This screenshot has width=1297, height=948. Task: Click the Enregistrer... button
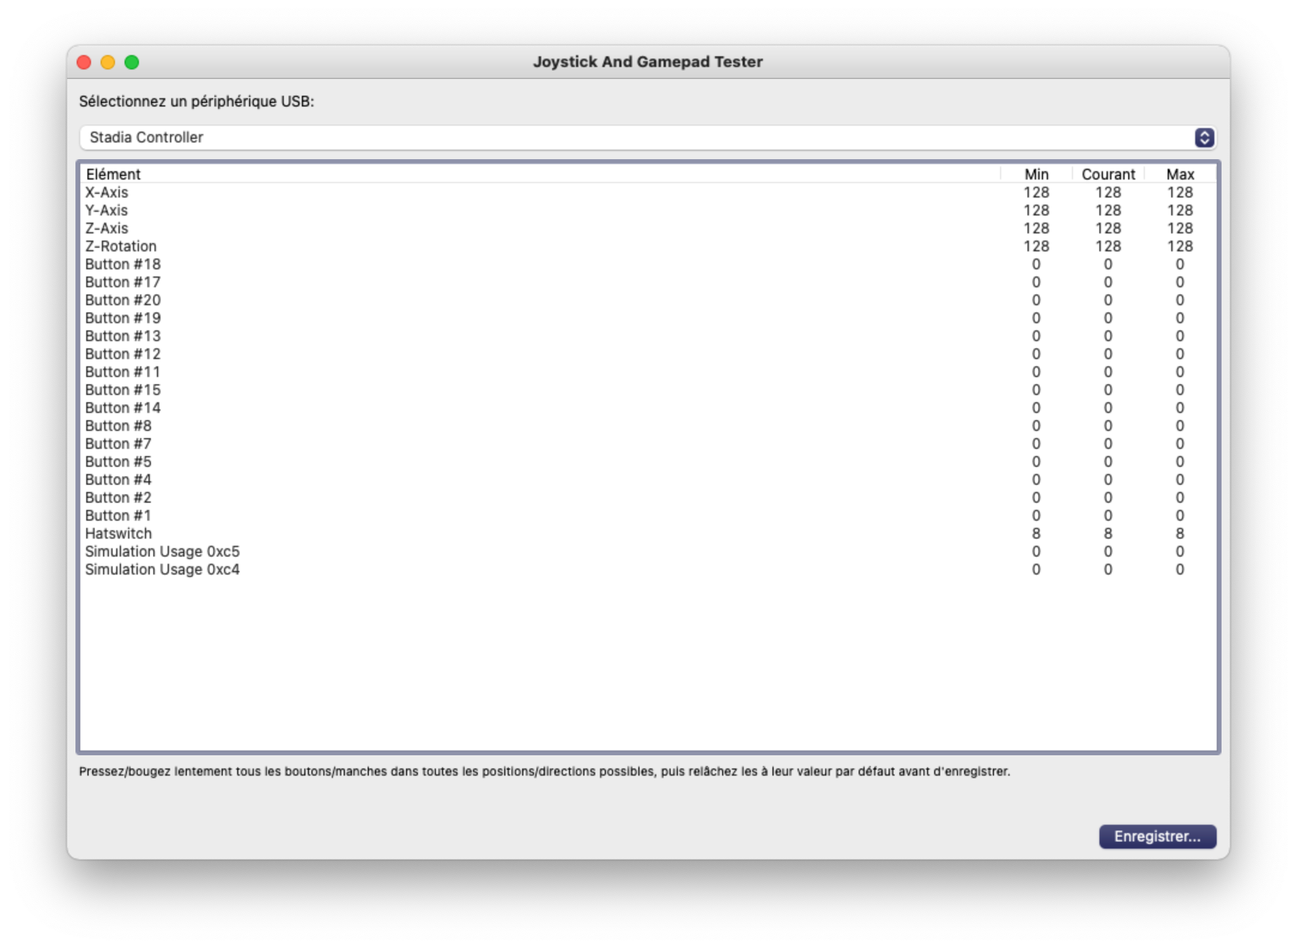click(1157, 836)
